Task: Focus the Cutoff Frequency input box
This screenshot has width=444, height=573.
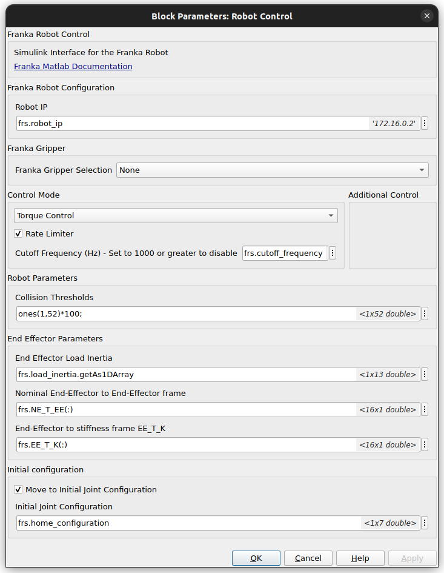Action: pos(285,253)
